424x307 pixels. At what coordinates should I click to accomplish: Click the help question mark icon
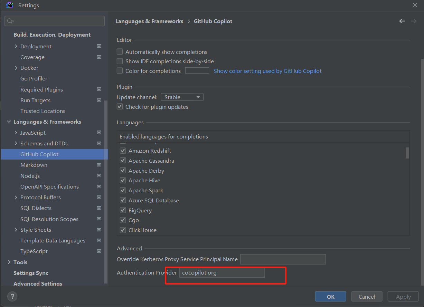coord(12,296)
